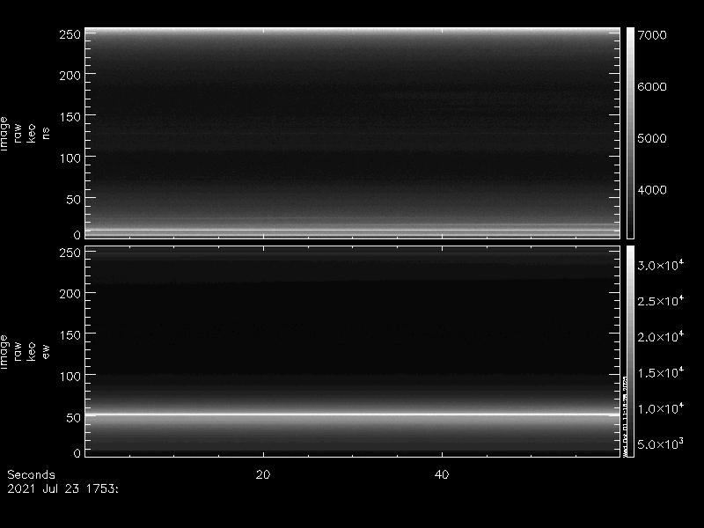Click the 250 tick label on the top plot

tap(70, 34)
